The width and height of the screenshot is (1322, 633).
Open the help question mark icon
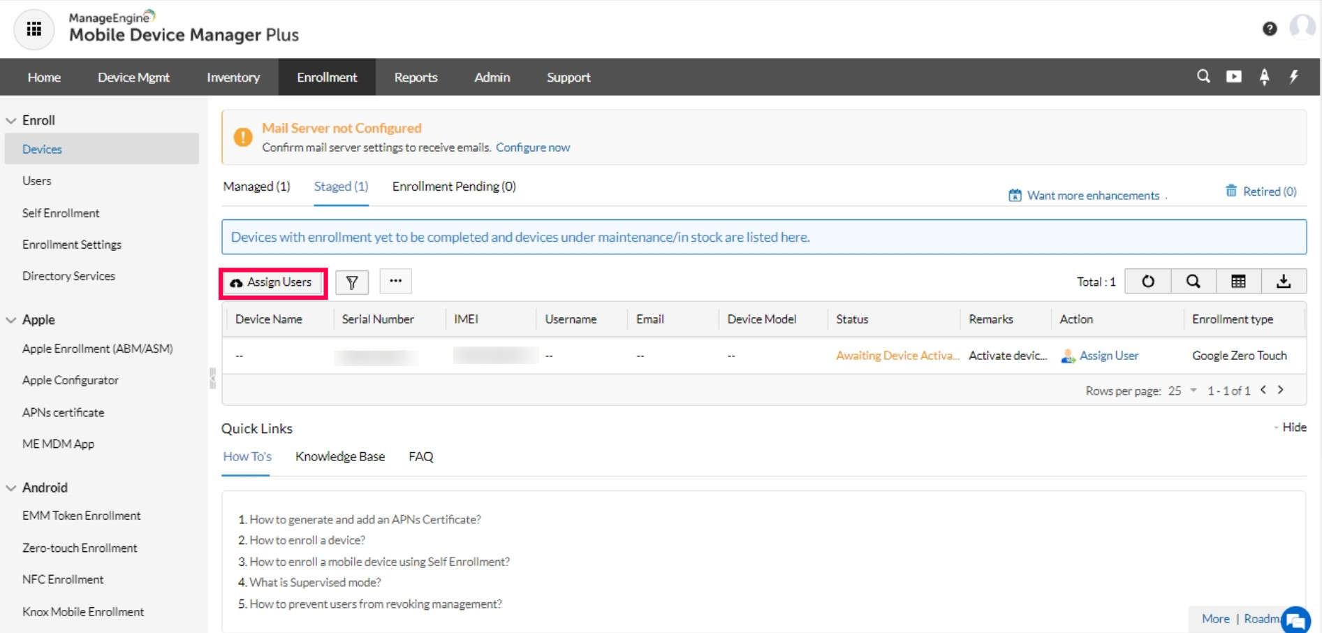point(1270,29)
